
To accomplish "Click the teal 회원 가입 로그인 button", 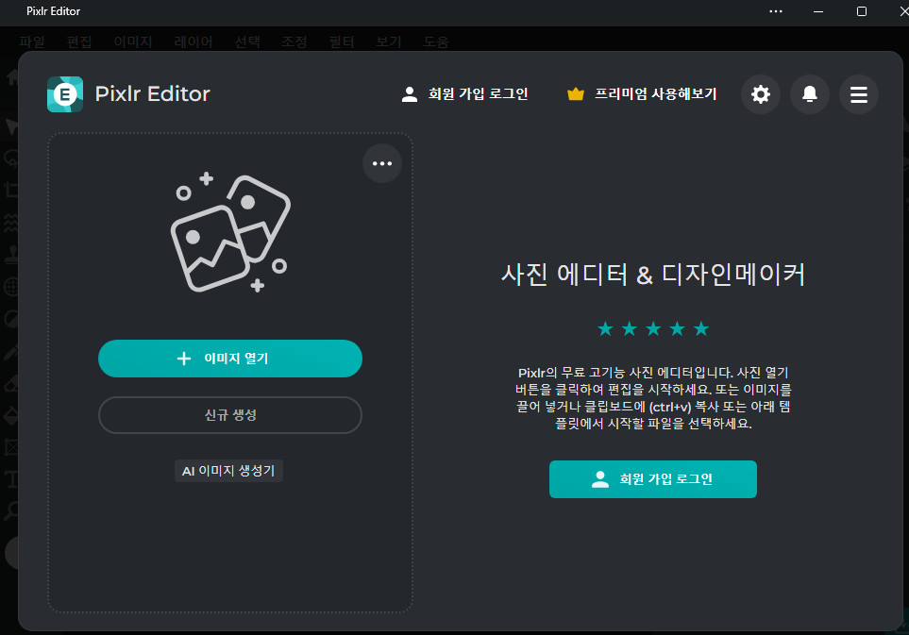I will click(653, 479).
